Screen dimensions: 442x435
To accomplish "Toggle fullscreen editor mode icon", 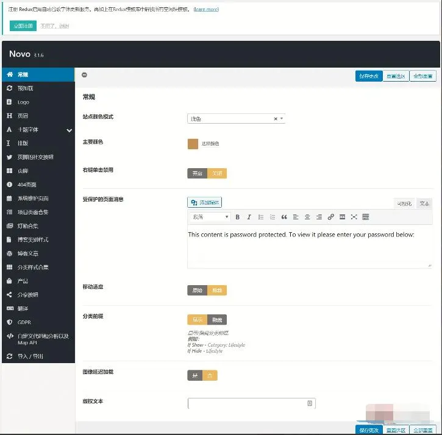I will pos(354,217).
